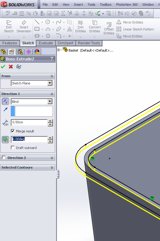Open the Exit Sketch dropdown arrow
Image resolution: width=160 pixels, height=241 pixels.
9,37
